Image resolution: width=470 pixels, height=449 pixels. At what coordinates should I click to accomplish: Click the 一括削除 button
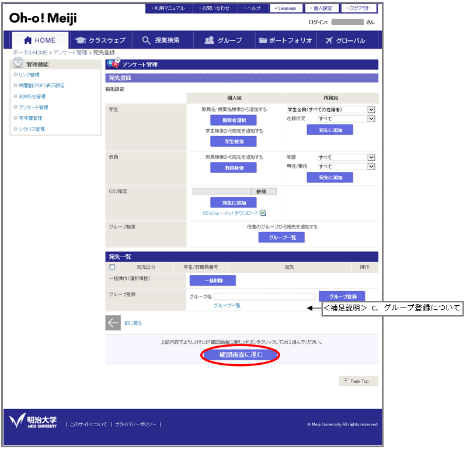coord(213,281)
